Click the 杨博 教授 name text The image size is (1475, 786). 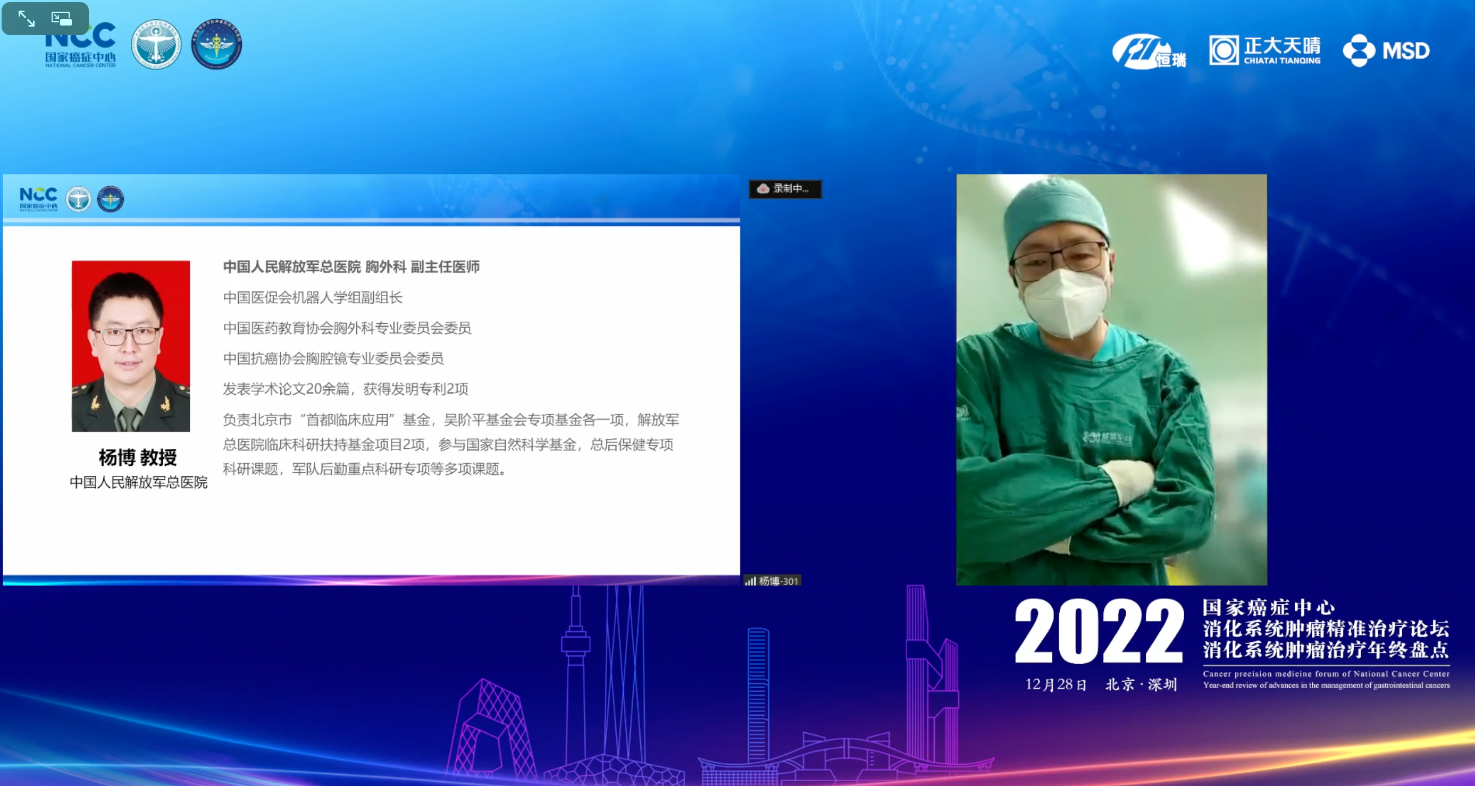pyautogui.click(x=138, y=457)
